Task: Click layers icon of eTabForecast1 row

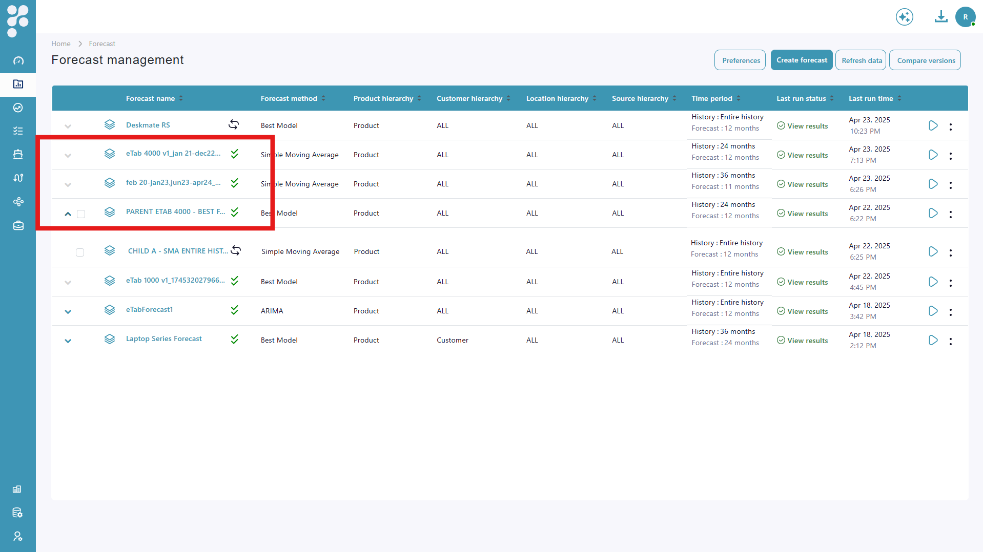Action: point(110,310)
